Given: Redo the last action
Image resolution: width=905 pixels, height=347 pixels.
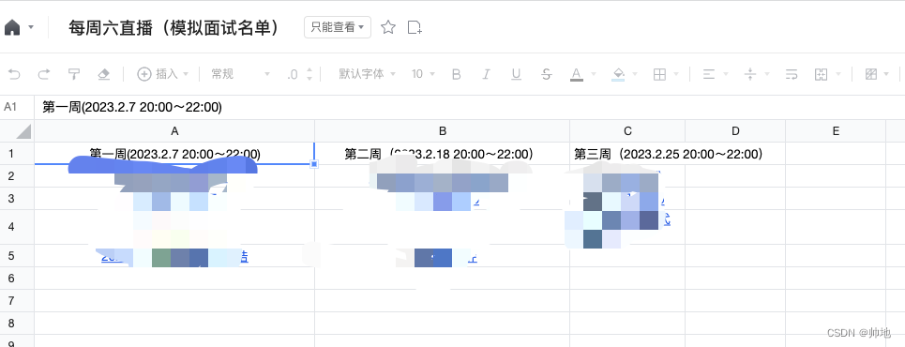Looking at the screenshot, I should click(44, 74).
